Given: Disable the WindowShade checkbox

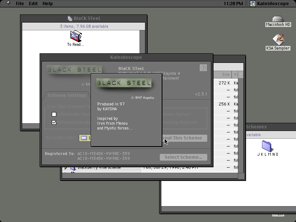Looking at the screenshot, I should (54, 122).
